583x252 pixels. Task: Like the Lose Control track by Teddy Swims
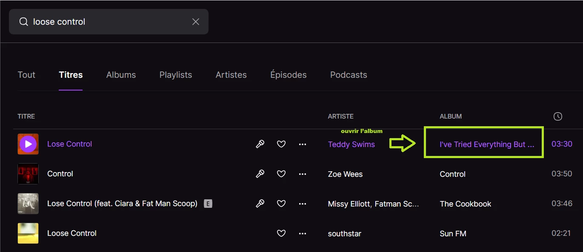(281, 144)
